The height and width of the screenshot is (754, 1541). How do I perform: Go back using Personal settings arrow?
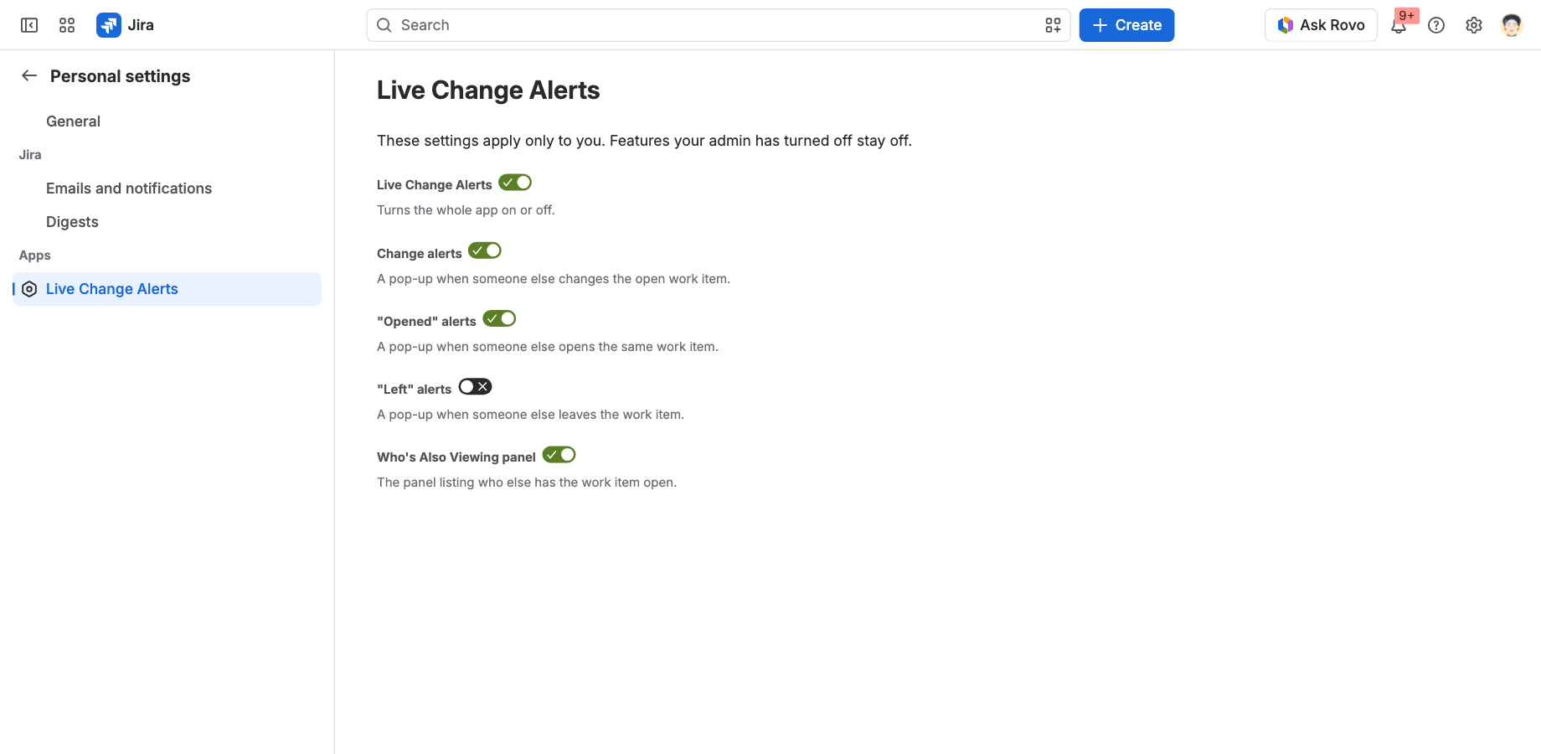(x=29, y=75)
